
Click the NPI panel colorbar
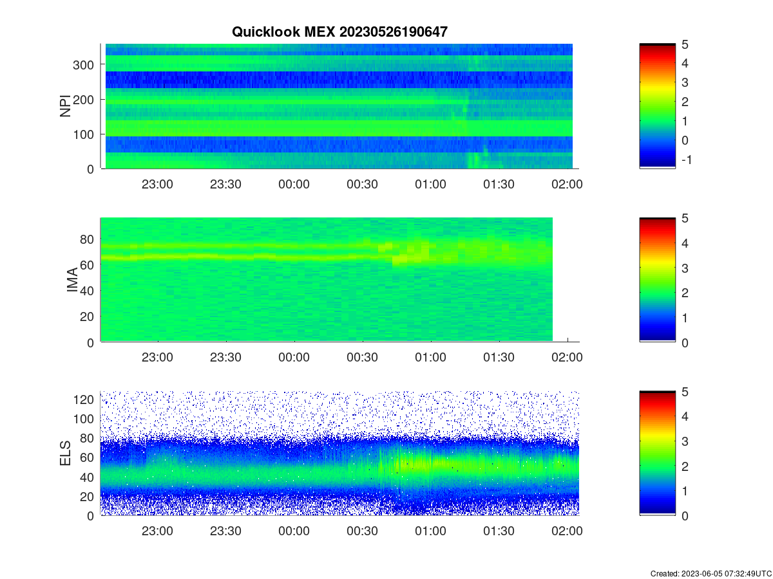tap(657, 106)
